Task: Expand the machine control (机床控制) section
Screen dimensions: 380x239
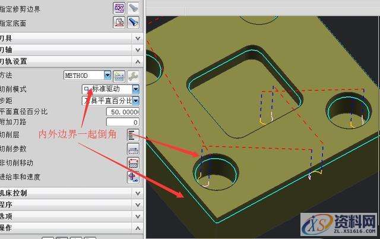Action: click(x=70, y=193)
